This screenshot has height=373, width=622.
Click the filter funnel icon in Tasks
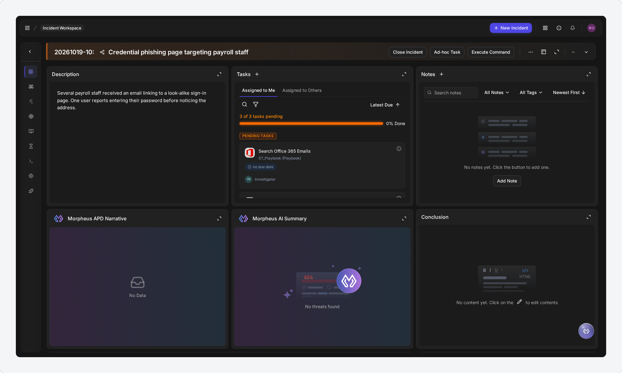256,105
